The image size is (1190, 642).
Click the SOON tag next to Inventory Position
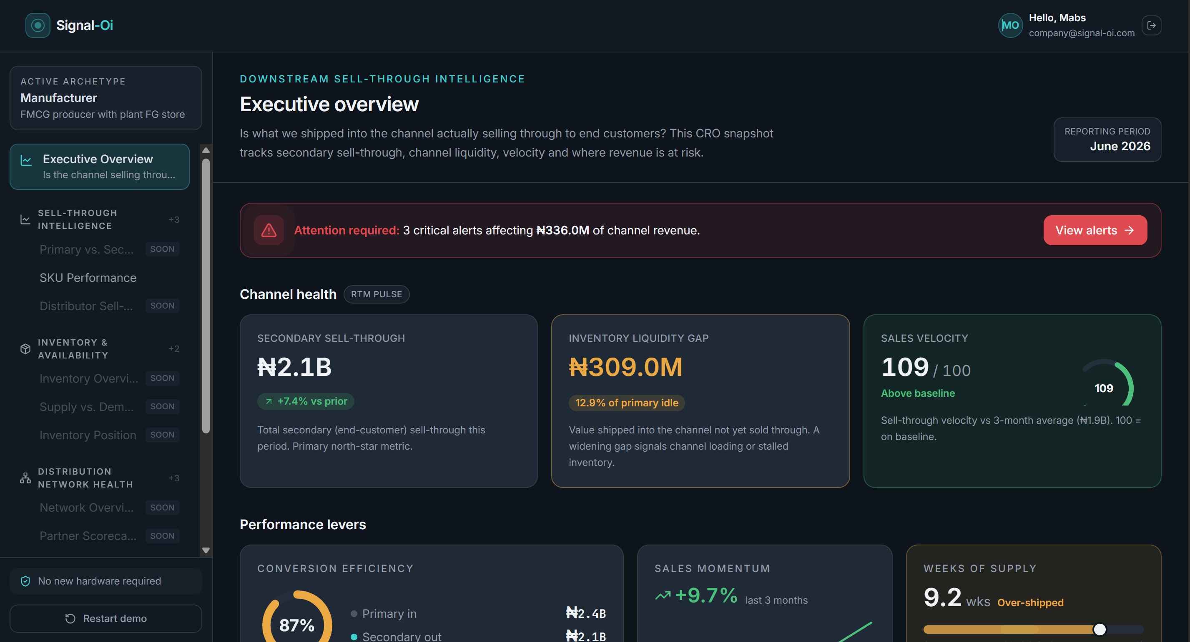(x=162, y=435)
